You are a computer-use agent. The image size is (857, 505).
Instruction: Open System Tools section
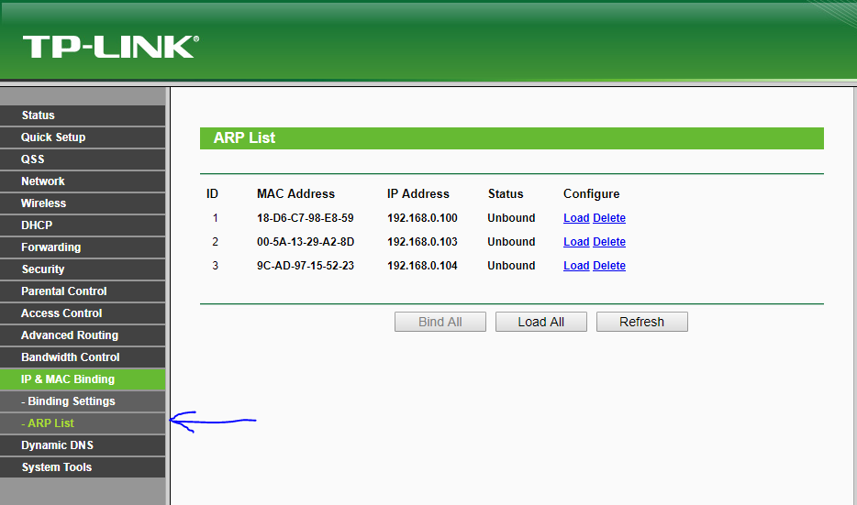(x=83, y=467)
